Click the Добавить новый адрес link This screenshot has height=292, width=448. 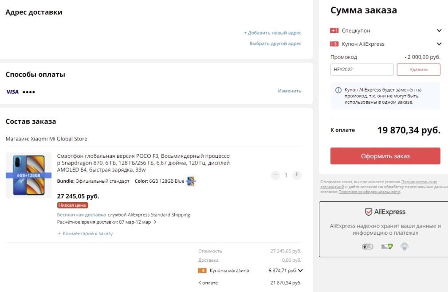[272, 33]
